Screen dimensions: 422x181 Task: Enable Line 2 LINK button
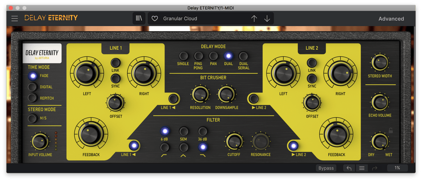click(312, 62)
